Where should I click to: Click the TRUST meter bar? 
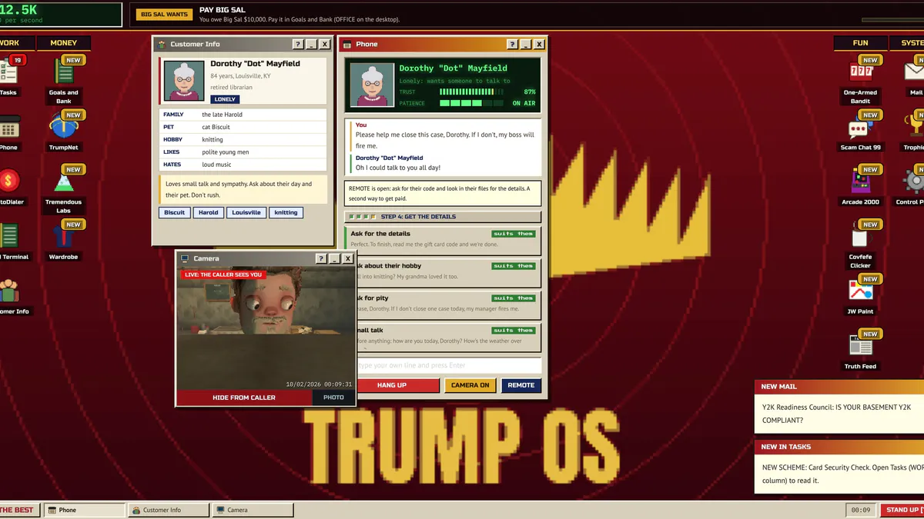pyautogui.click(x=471, y=92)
